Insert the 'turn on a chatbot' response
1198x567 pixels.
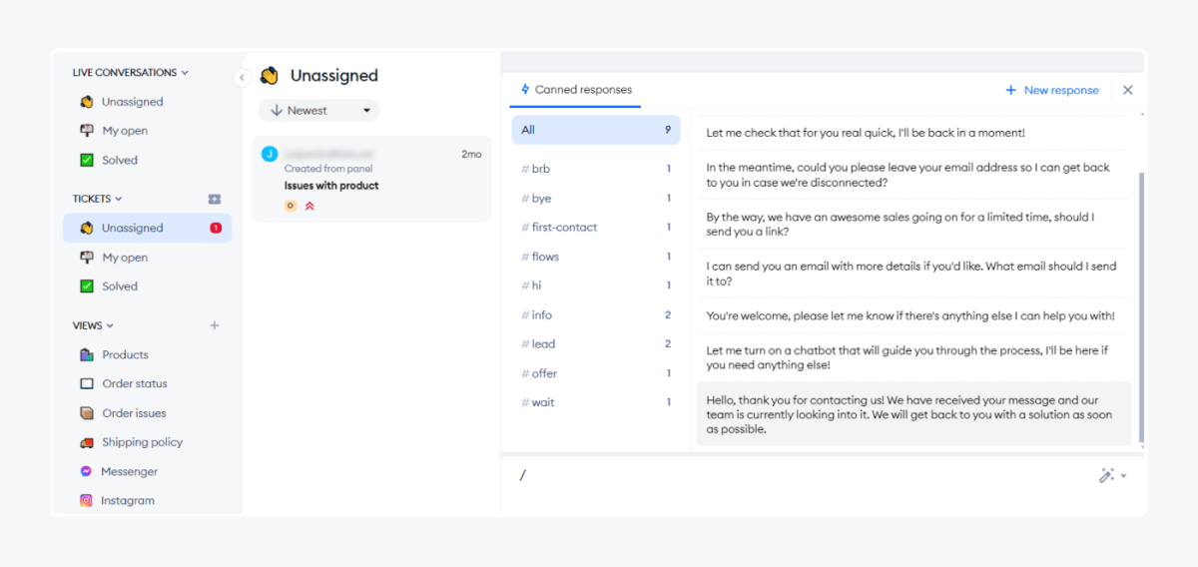913,357
